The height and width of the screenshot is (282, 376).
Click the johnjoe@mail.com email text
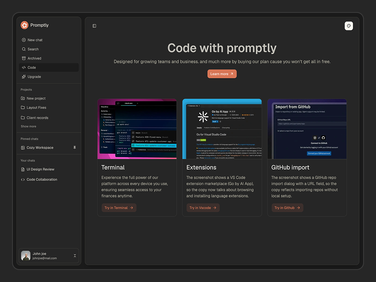tap(45, 258)
